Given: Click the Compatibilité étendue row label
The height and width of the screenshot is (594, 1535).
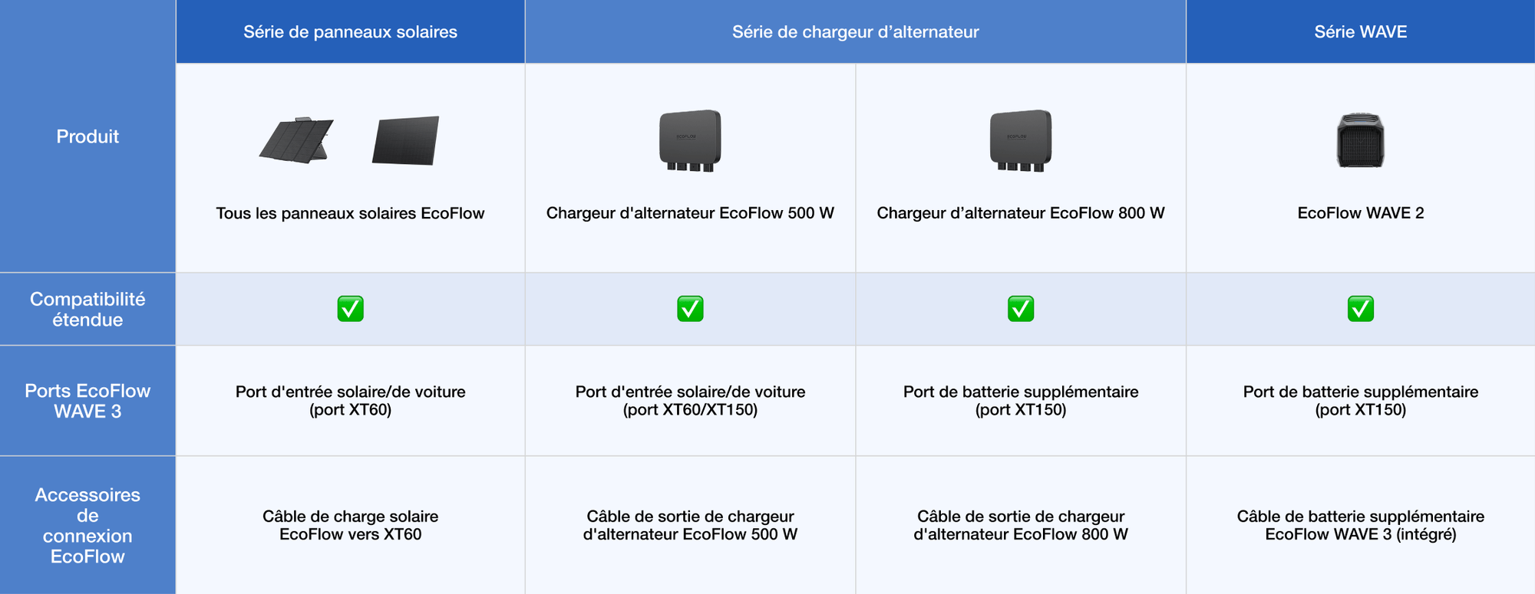Looking at the screenshot, I should 87,310.
